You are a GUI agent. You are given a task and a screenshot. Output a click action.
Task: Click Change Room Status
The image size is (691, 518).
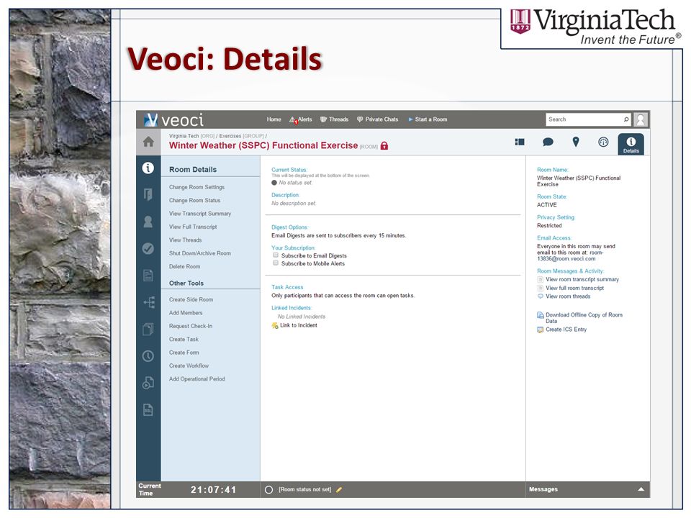pyautogui.click(x=195, y=201)
